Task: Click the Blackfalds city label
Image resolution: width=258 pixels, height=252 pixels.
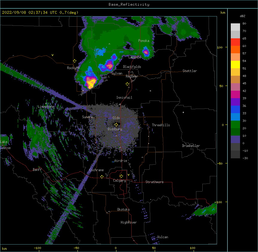Action: coord(132,67)
